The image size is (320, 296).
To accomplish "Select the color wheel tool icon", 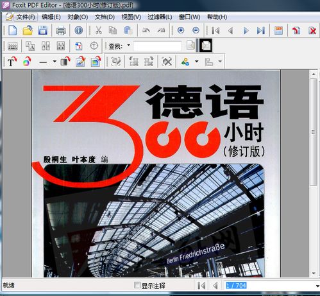I will (27, 62).
